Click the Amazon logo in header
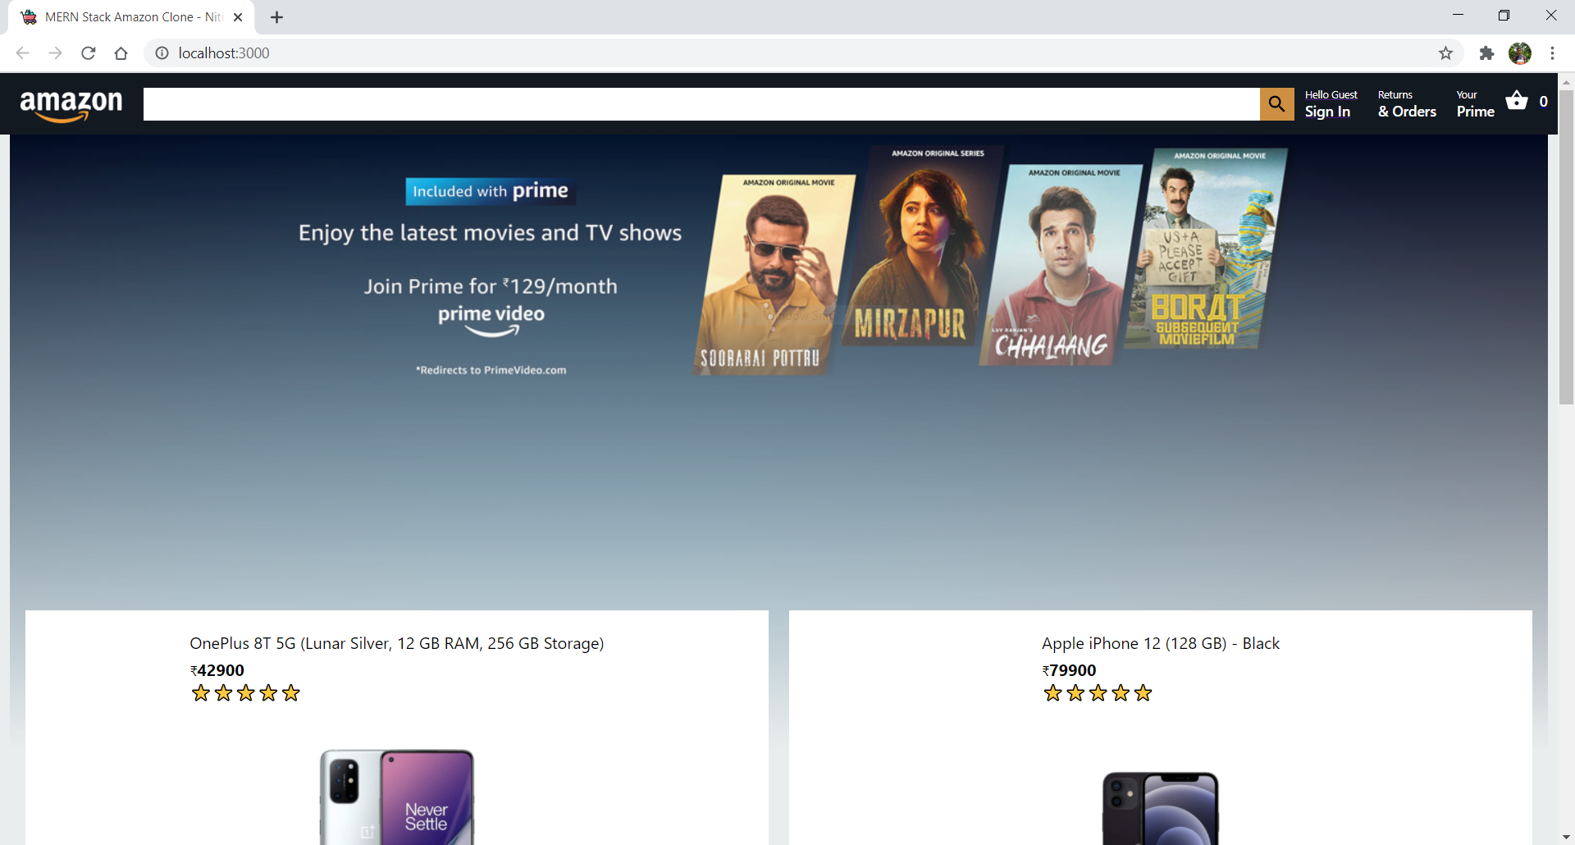 point(71,105)
